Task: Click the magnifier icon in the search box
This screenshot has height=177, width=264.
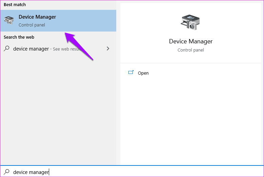Action: [x=6, y=172]
